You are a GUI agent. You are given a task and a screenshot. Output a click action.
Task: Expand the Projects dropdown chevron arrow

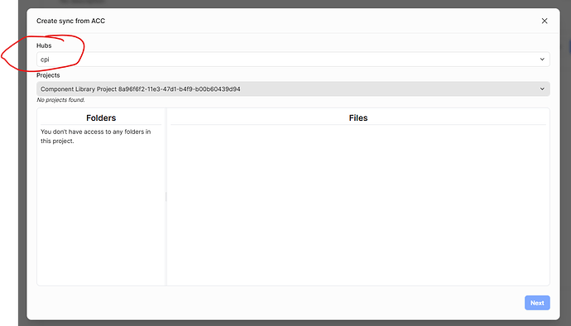tap(542, 89)
